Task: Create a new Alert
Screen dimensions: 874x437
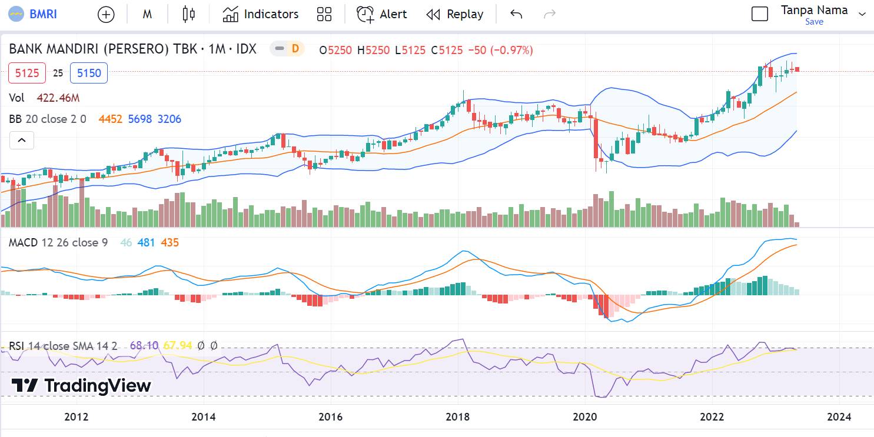Action: click(382, 14)
